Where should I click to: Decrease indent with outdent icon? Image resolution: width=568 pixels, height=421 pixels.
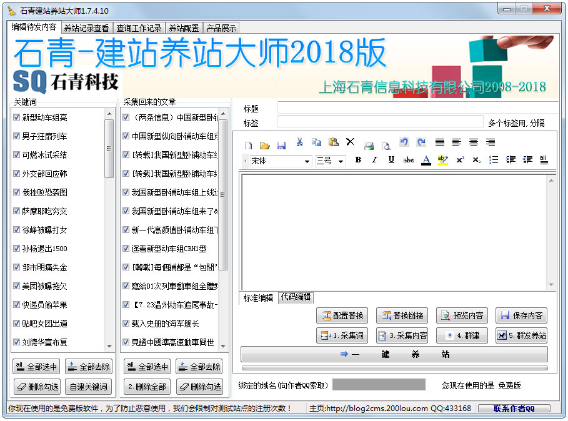click(527, 160)
